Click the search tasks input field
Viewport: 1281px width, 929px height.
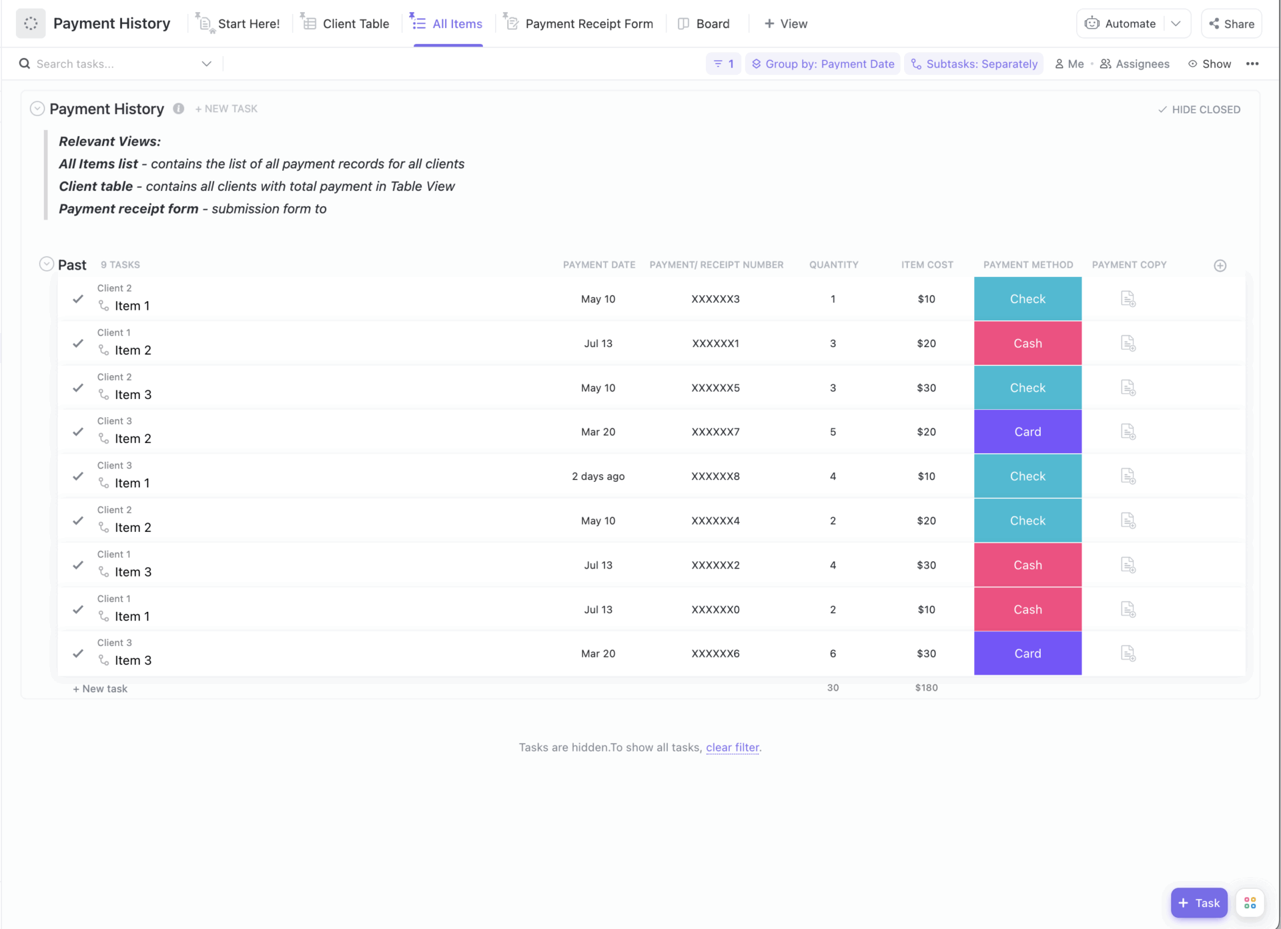(100, 63)
